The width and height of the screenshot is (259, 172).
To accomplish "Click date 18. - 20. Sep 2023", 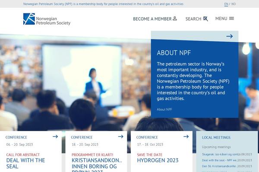I will click(x=85, y=144).
